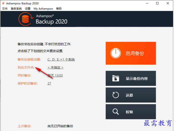This screenshot has height=131, width=174.
Task: Click the 校验 button label
Action: (x=129, y=112)
